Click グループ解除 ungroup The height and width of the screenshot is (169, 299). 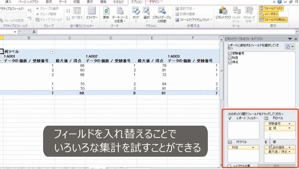[46, 14]
